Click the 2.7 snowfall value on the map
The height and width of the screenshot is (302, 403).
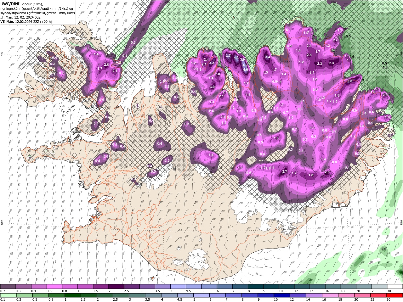pos(285,171)
